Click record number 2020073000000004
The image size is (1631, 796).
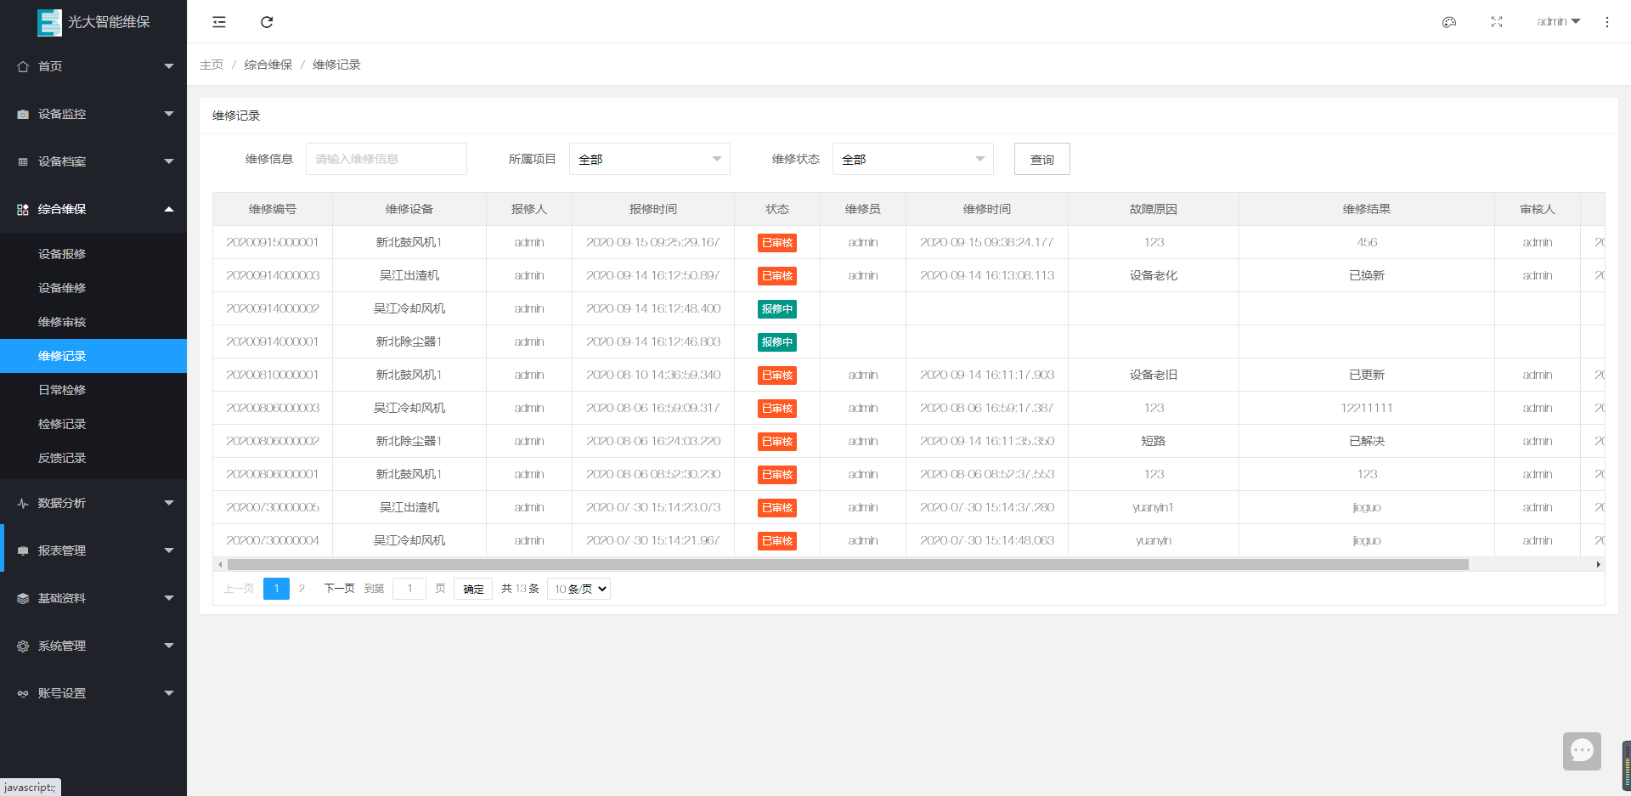tap(273, 540)
